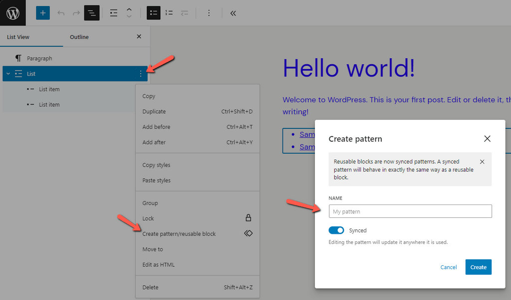
Task: Click the Undo arrow icon
Action: (61, 13)
